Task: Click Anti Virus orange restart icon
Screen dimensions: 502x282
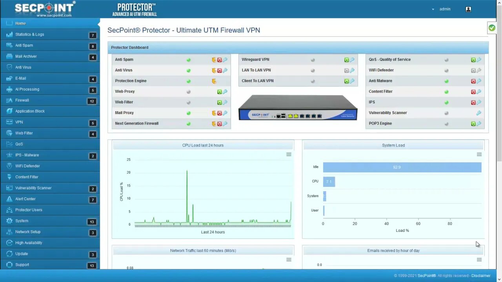Action: tap(214, 70)
